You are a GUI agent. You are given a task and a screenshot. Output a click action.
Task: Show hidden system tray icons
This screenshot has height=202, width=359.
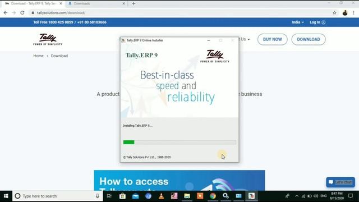click(x=297, y=196)
